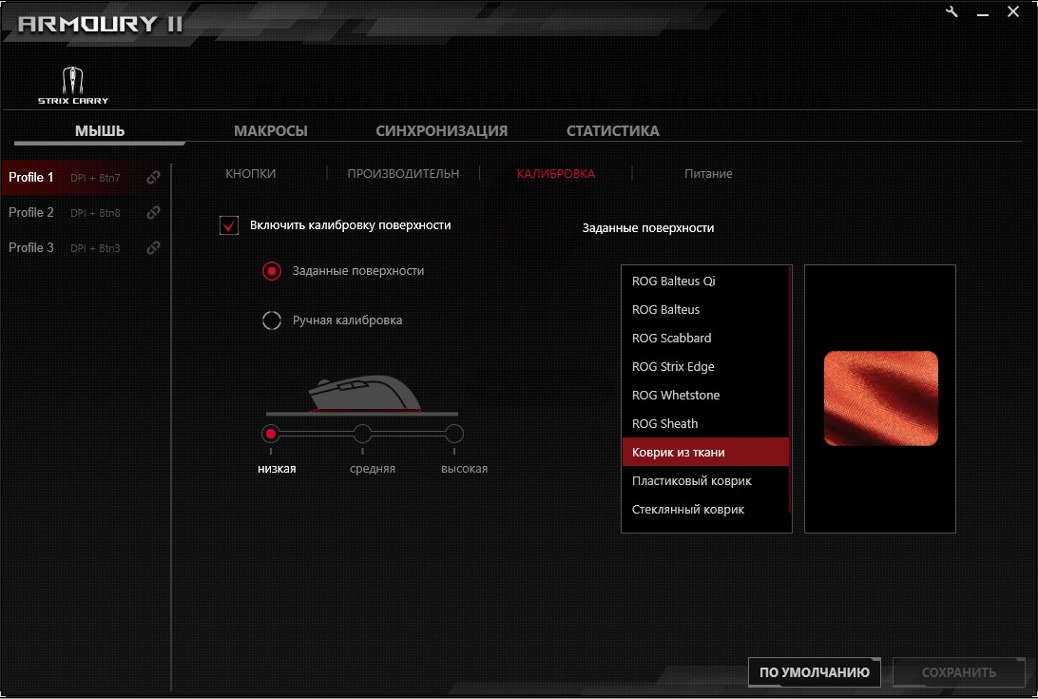Click the wrench settings icon
This screenshot has width=1038, height=699.
(x=953, y=11)
